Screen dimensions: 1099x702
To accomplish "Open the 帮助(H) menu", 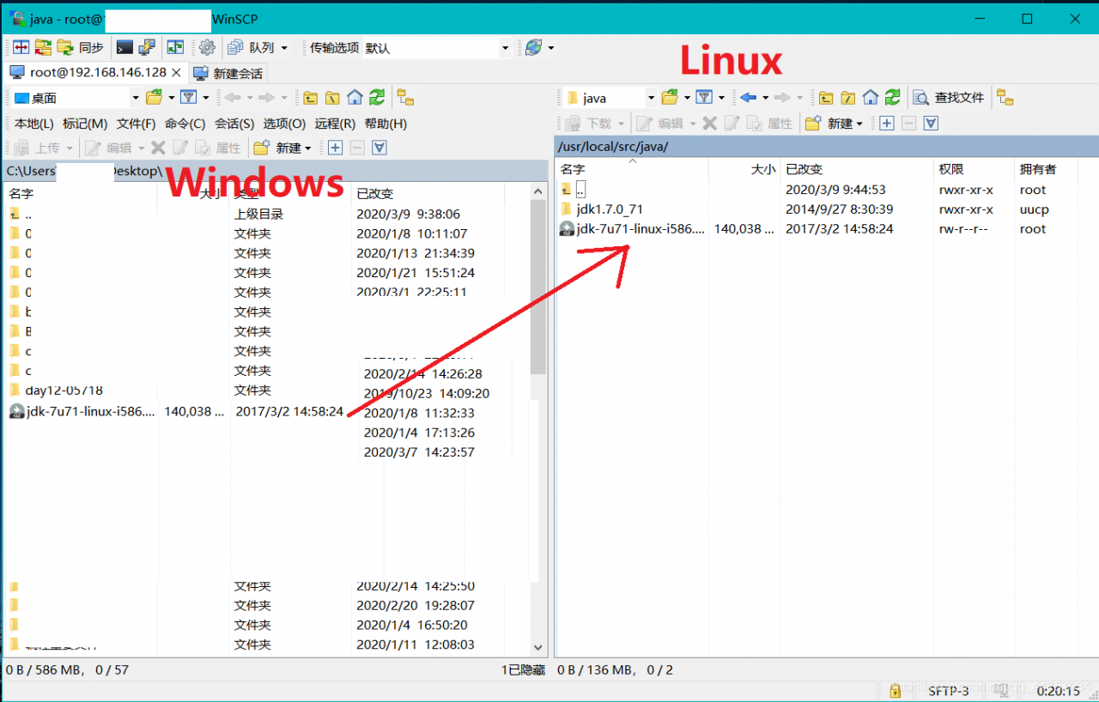I will tap(386, 124).
